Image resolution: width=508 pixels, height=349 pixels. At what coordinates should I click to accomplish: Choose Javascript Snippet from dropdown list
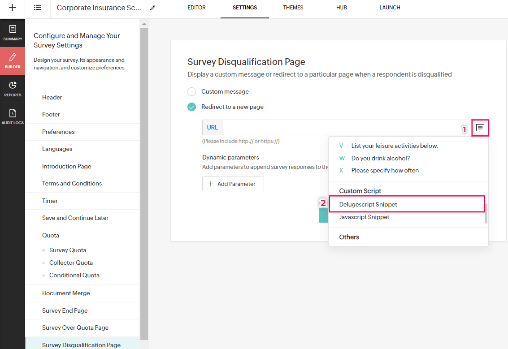point(364,217)
